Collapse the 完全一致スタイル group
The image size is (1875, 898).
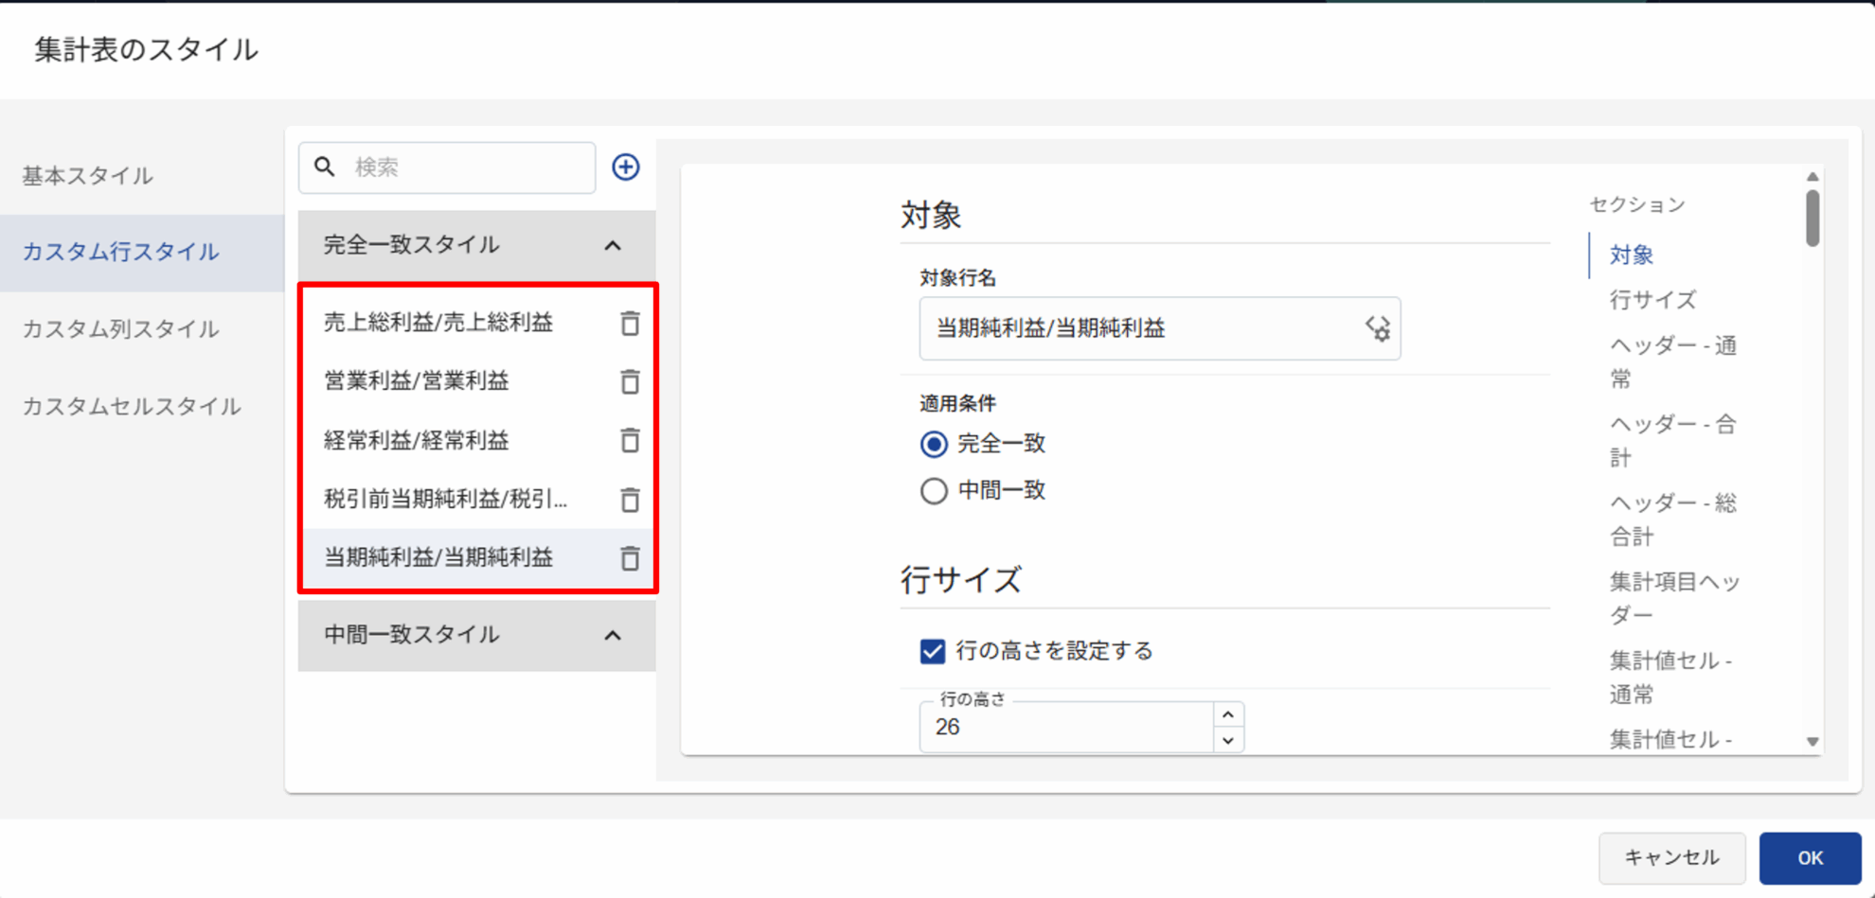(613, 246)
